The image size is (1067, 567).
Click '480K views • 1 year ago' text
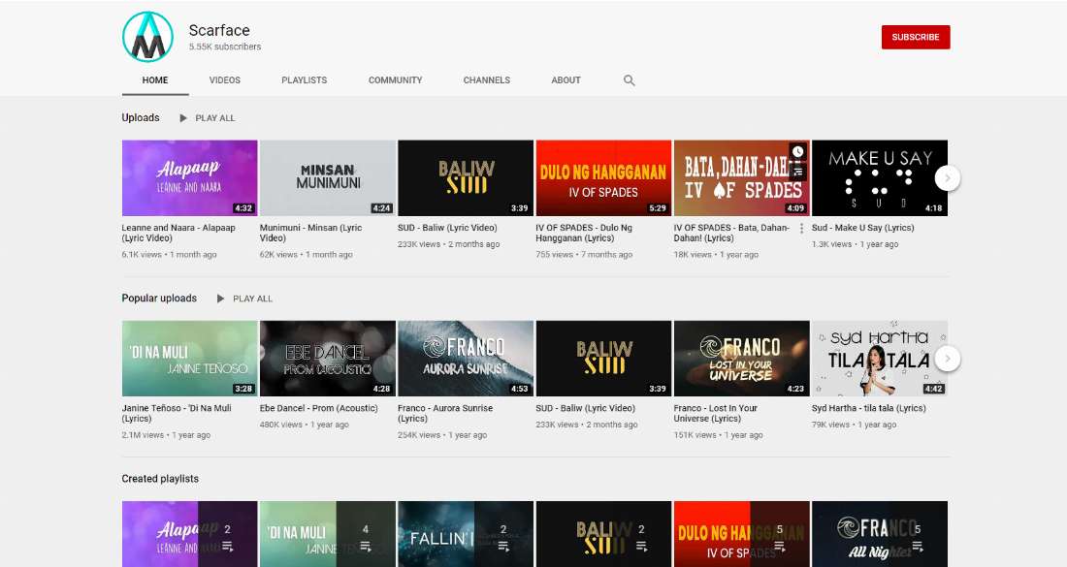pos(305,425)
